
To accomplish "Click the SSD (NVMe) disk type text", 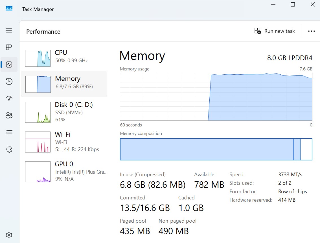I will pos(69,113).
